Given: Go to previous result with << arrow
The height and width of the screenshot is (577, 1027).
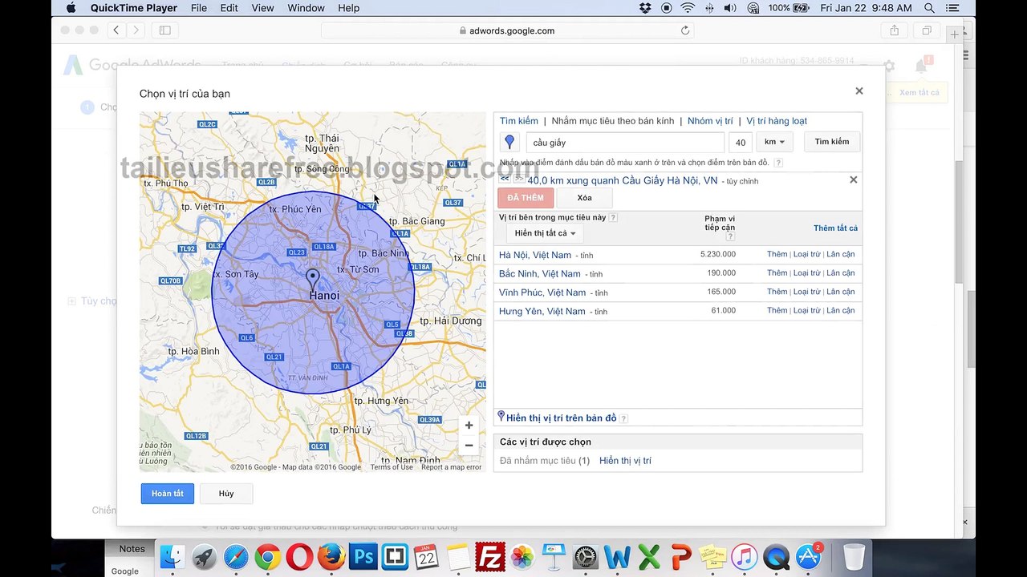Looking at the screenshot, I should click(x=505, y=180).
